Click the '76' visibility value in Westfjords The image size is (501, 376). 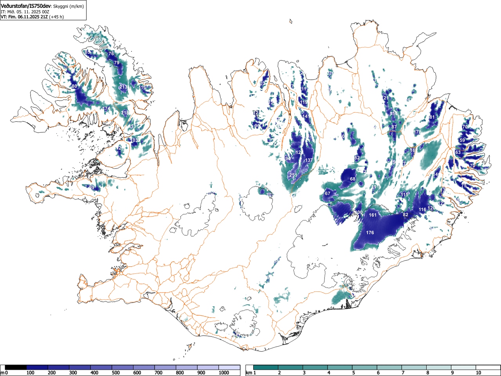coord(111,54)
